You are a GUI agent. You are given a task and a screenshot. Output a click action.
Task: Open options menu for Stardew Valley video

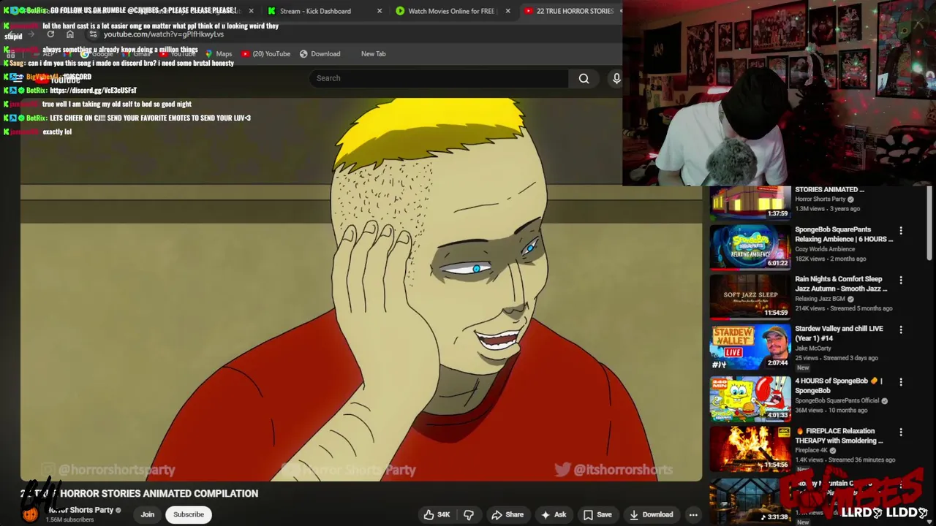point(901,329)
